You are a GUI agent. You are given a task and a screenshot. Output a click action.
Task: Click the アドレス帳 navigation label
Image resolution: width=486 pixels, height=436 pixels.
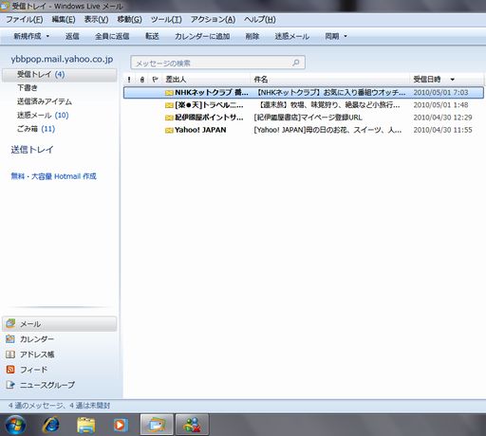pos(37,354)
